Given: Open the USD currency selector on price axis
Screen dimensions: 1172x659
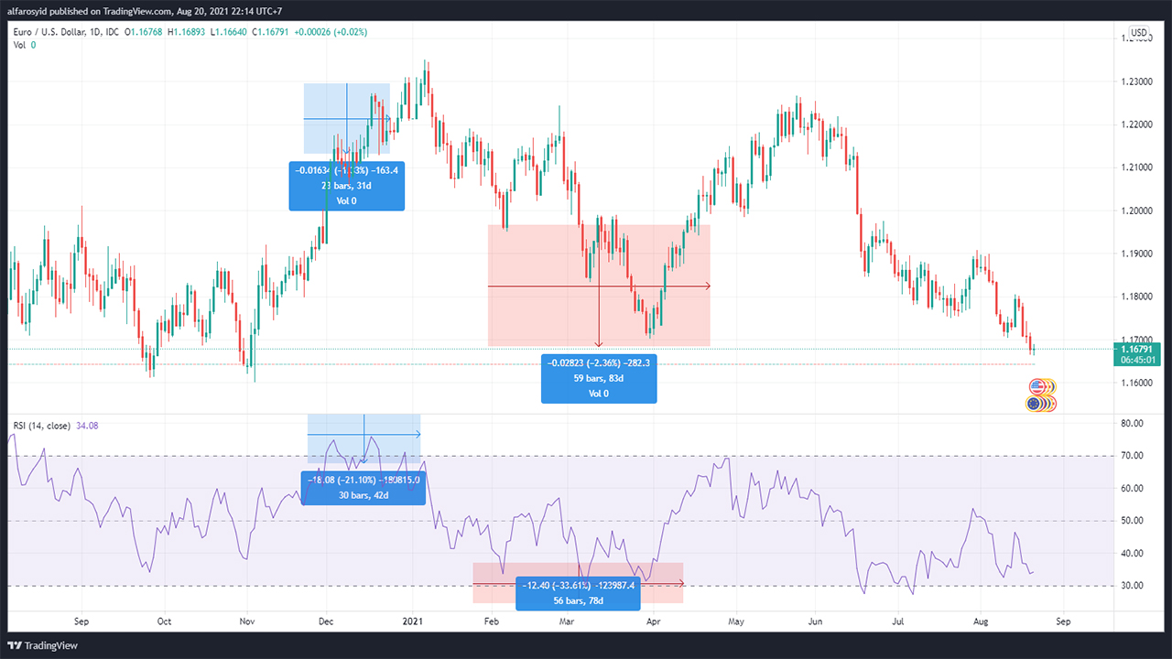Looking at the screenshot, I should point(1139,33).
